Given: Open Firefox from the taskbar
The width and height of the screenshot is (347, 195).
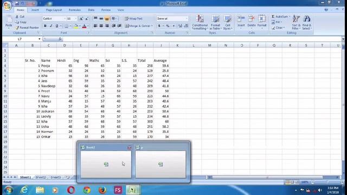Looking at the screenshot, I should click(102, 190).
